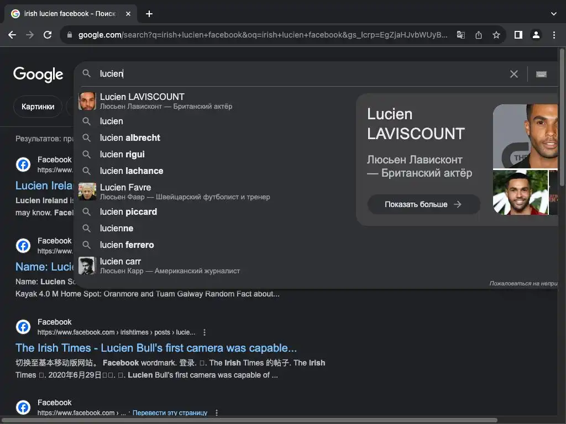566x424 pixels.
Task: Open a new browser tab
Action: click(149, 14)
